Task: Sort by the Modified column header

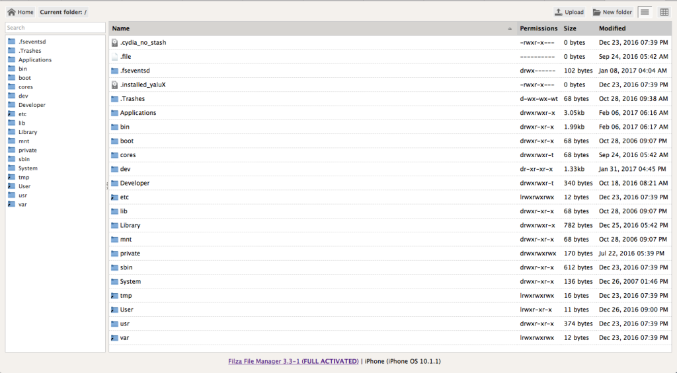Action: click(x=612, y=28)
